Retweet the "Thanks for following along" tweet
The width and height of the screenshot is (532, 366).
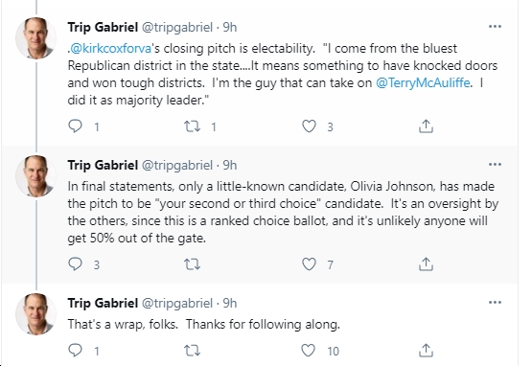192,351
